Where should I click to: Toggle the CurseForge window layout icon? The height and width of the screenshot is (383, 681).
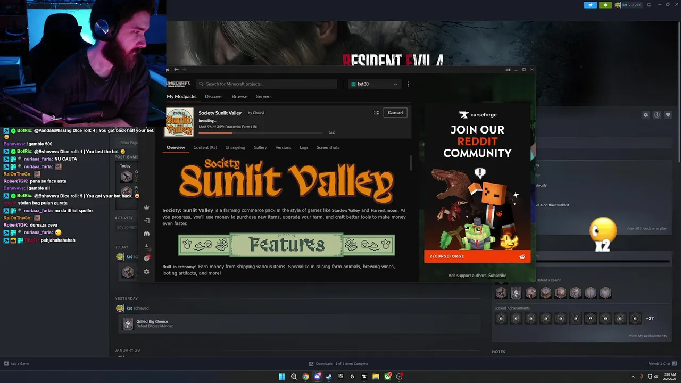pos(508,69)
